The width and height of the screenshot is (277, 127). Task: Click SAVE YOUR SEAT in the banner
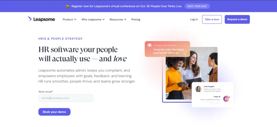point(197,6)
